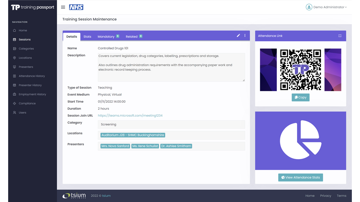This screenshot has width=360, height=202.
Task: Click the Presenter History icon
Action: coord(15,85)
